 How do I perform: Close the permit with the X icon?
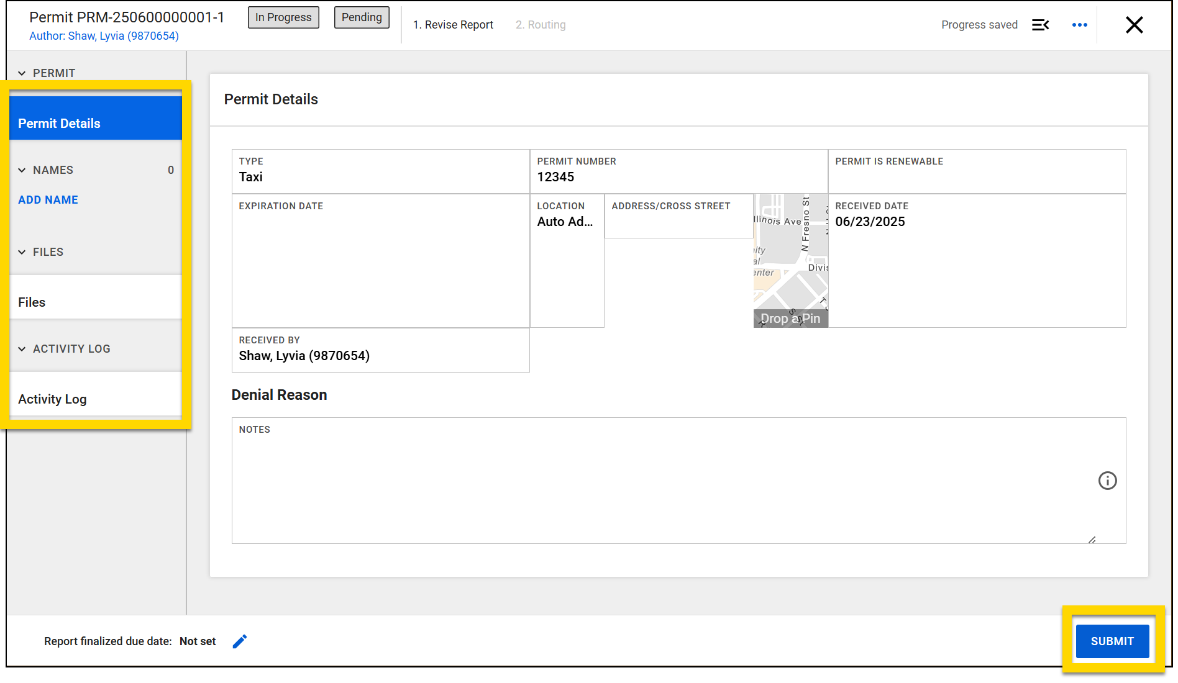(x=1134, y=25)
